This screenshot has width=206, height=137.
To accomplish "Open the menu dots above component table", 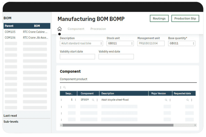I will click(x=61, y=87).
